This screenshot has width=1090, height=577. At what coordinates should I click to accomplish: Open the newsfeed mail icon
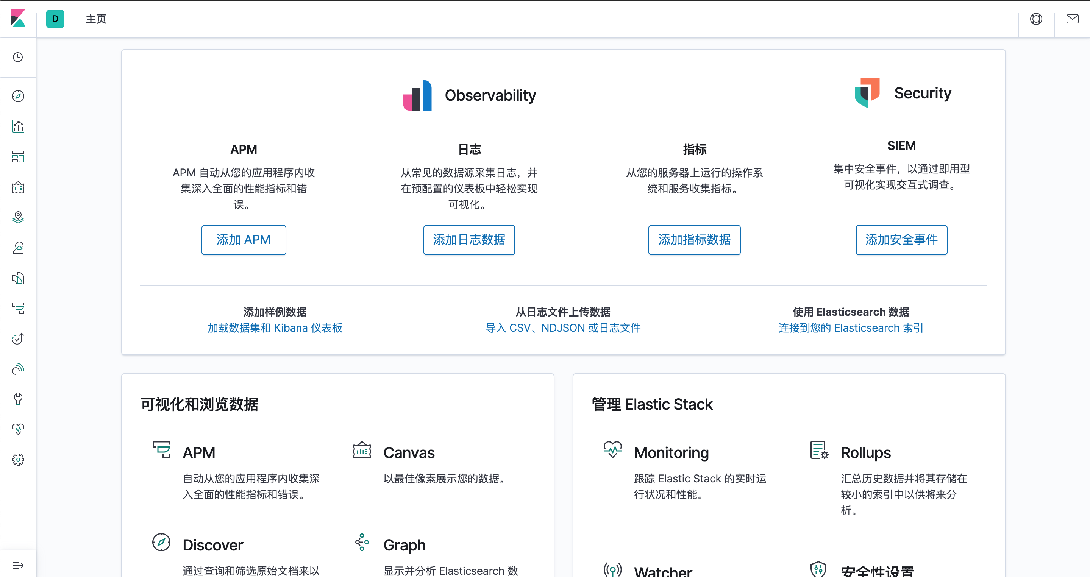(1072, 19)
